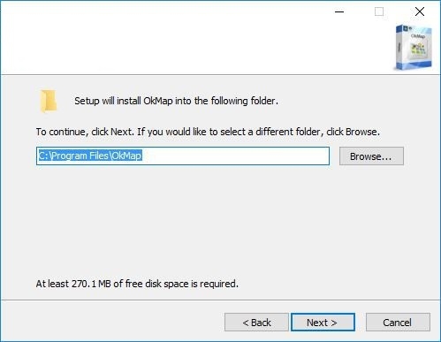Proceed with the Next > button
The height and width of the screenshot is (342, 441).
(x=323, y=323)
